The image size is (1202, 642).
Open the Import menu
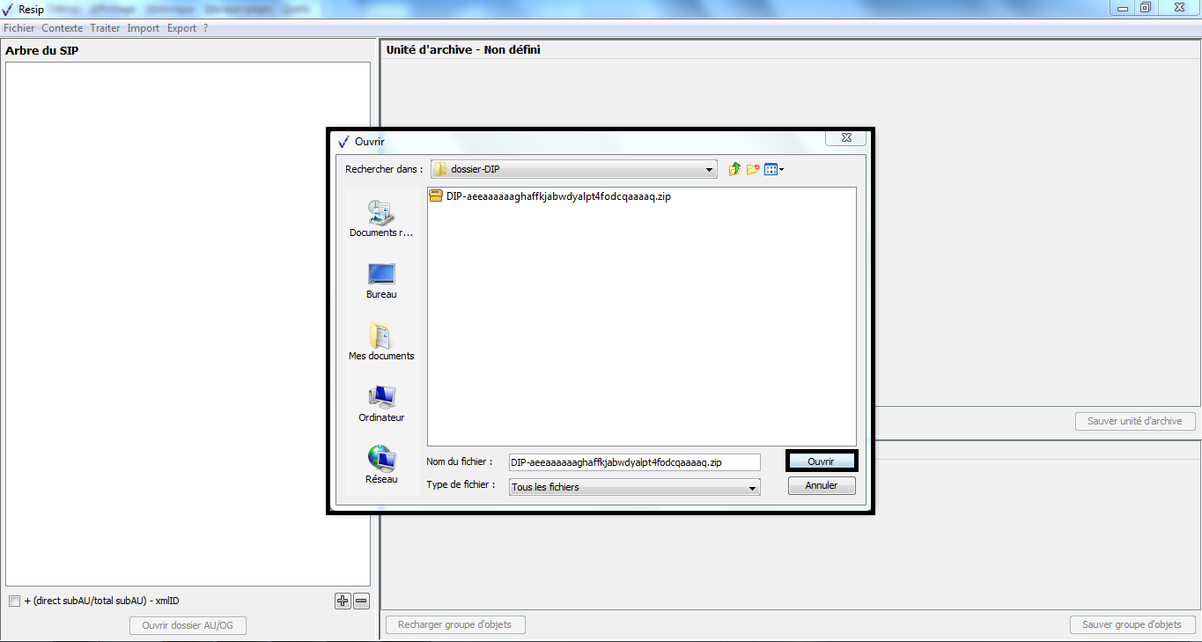143,28
